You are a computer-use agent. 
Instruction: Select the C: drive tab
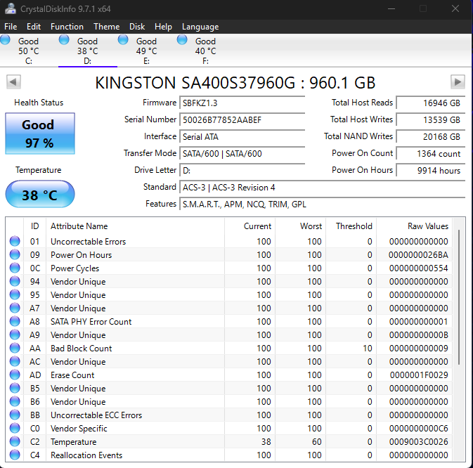click(x=29, y=51)
